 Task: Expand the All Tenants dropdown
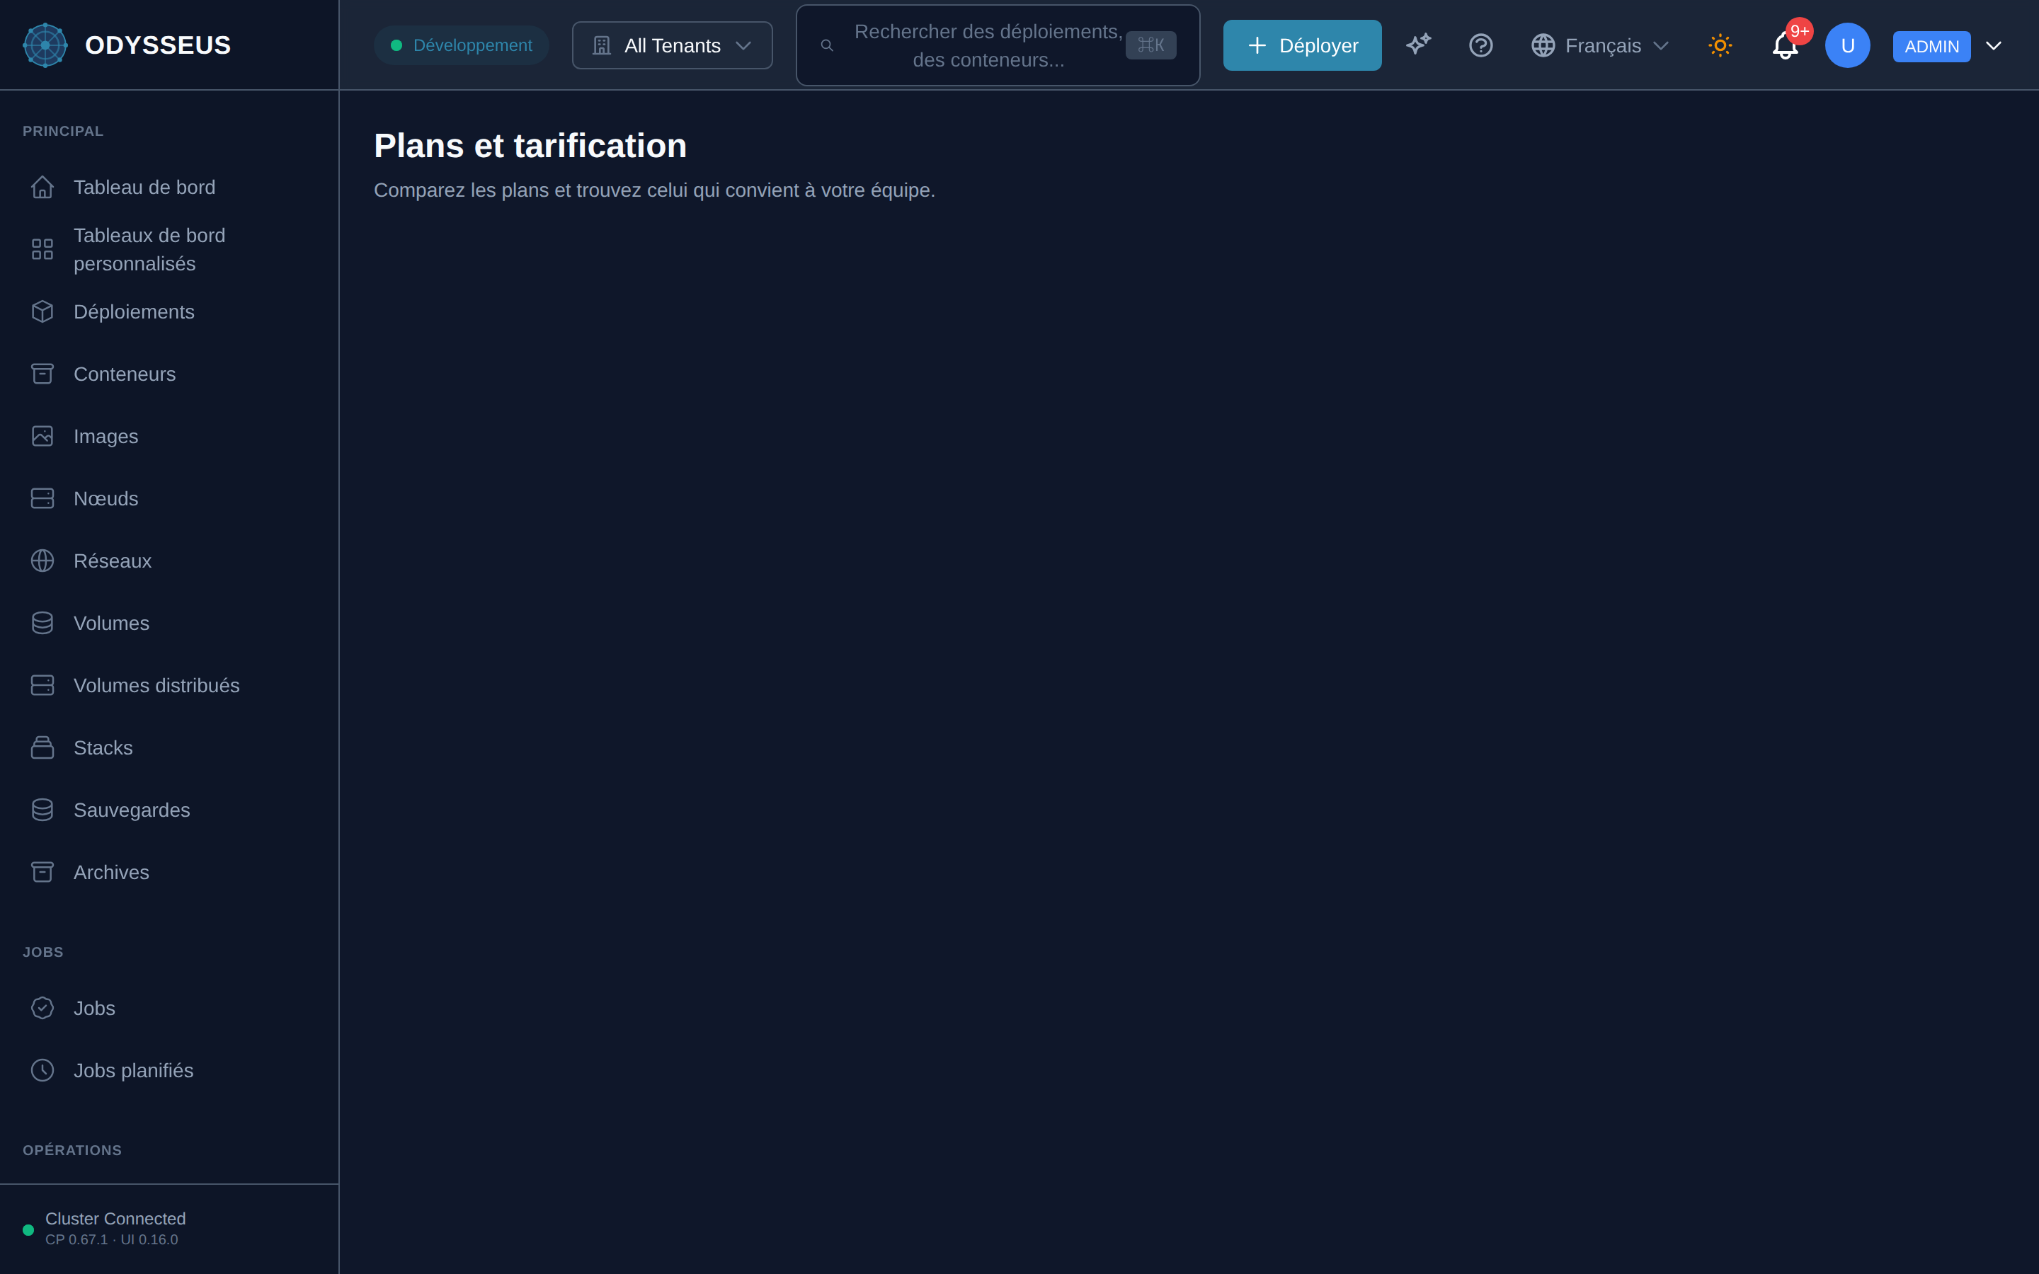tap(671, 45)
